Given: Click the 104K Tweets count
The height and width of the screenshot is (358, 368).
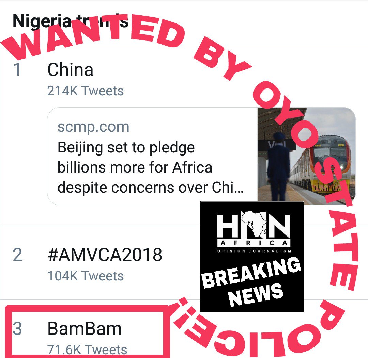Looking at the screenshot, I should click(86, 276).
